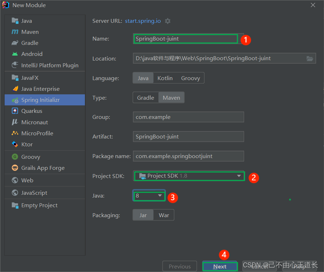The image size is (324, 272).
Task: Click the Web globe icon
Action: click(15, 180)
